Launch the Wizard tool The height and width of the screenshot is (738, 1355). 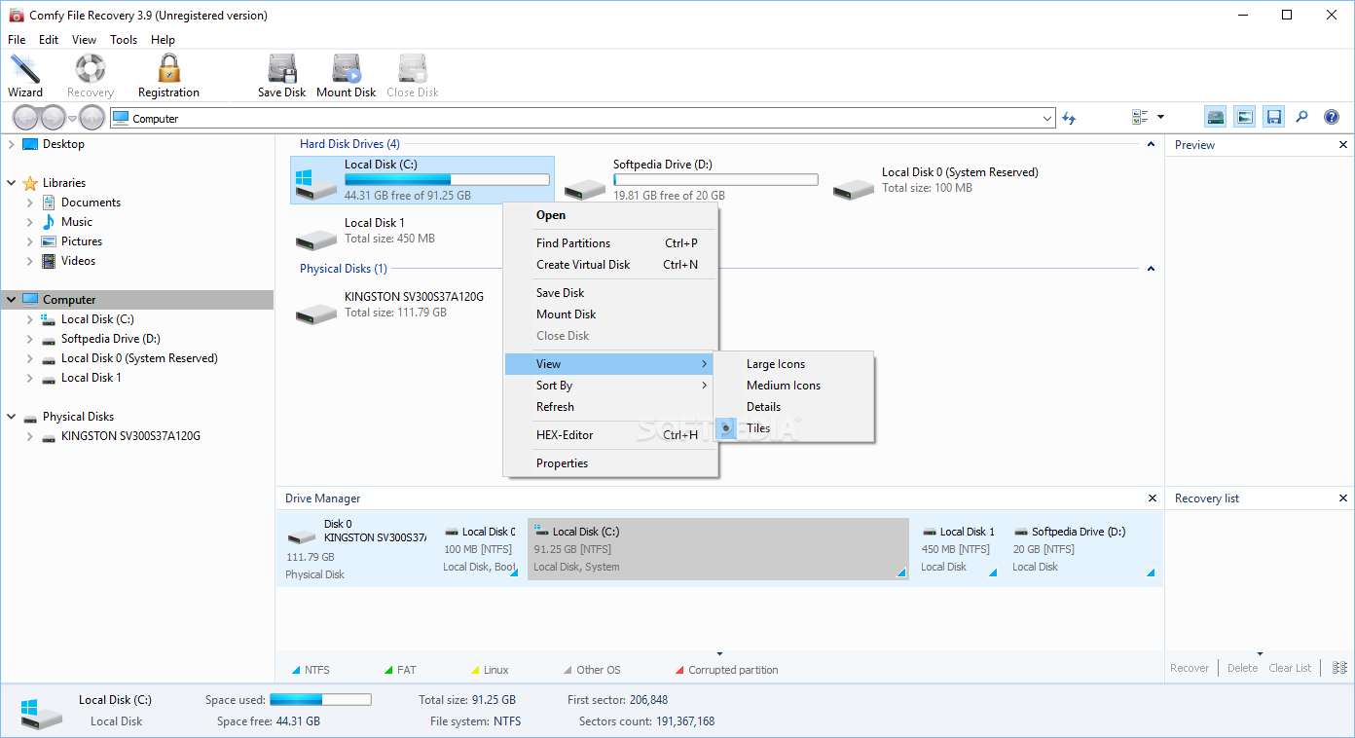[x=24, y=76]
